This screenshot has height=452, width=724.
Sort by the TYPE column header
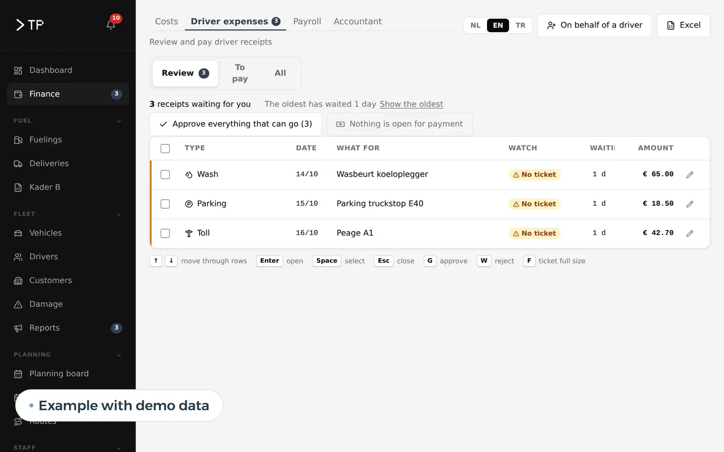[x=195, y=148]
